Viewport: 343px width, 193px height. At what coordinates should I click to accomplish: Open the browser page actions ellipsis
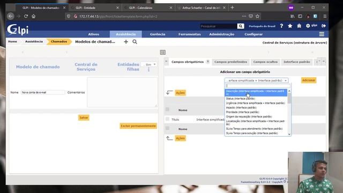[x=244, y=16]
